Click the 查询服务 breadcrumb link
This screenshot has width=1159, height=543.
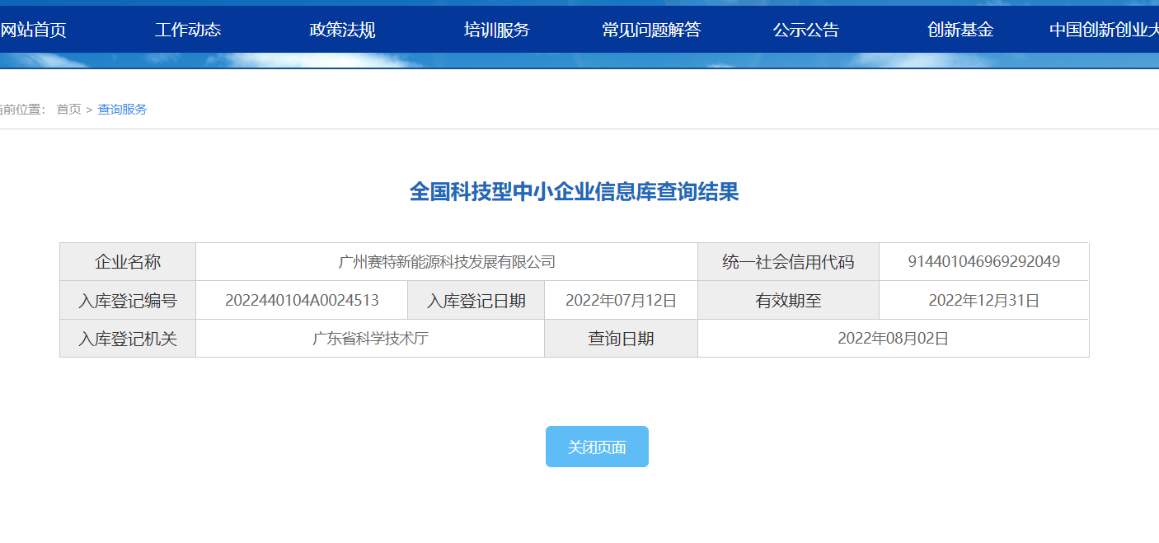122,110
